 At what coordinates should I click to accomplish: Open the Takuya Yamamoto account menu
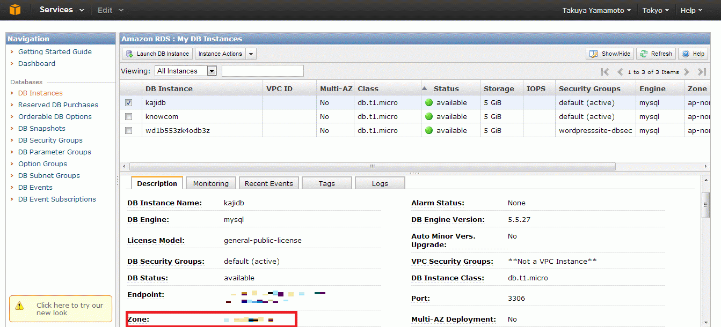pyautogui.click(x=596, y=10)
